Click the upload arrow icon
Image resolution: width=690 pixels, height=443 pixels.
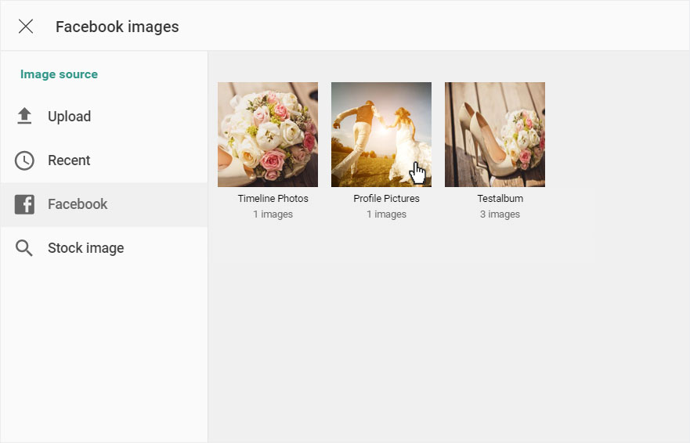click(x=24, y=116)
